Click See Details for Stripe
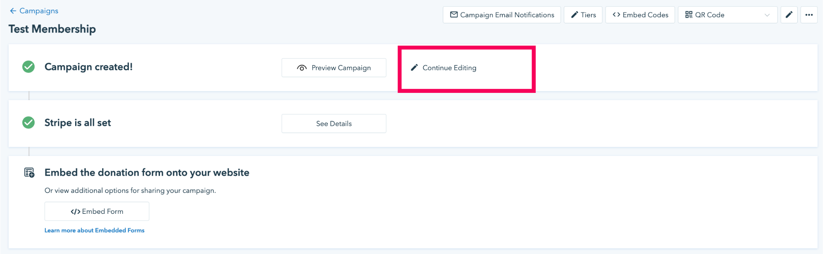The width and height of the screenshot is (823, 254). tap(334, 123)
